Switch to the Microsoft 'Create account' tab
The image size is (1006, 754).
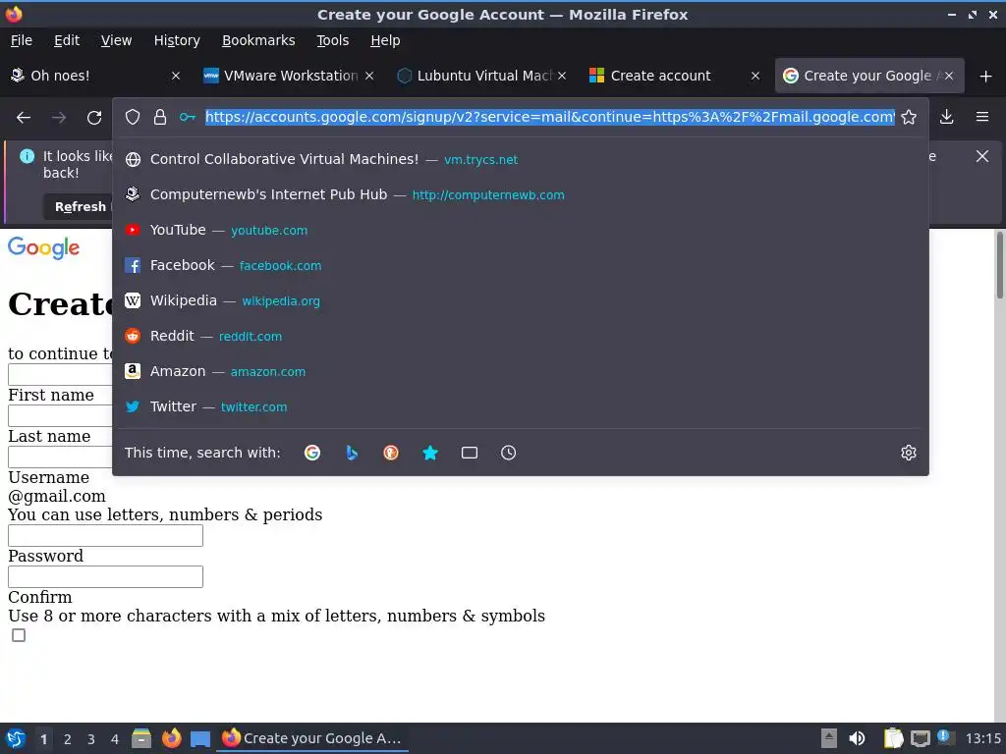click(x=667, y=76)
